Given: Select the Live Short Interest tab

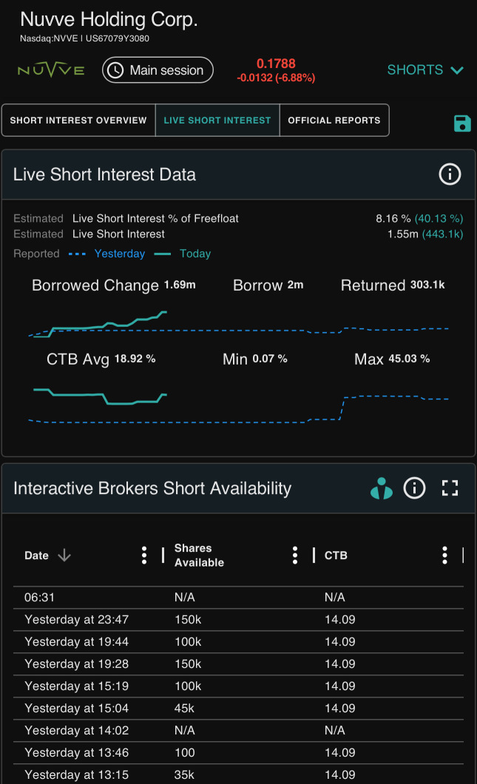Looking at the screenshot, I should 217,121.
